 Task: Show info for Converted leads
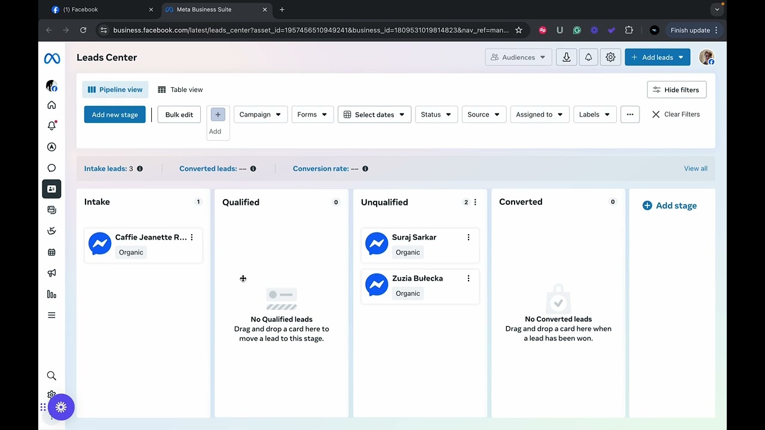[x=253, y=168]
